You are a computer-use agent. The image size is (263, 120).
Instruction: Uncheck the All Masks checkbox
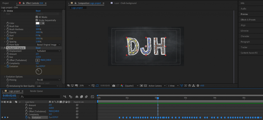coord(37,17)
